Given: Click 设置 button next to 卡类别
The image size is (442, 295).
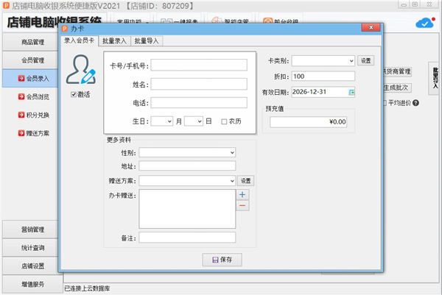Looking at the screenshot, I should tap(365, 61).
